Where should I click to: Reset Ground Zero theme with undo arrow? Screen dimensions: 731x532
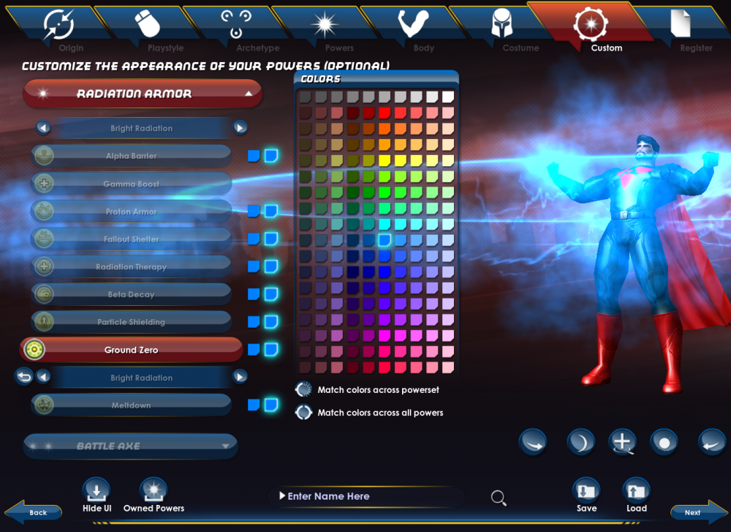24,377
